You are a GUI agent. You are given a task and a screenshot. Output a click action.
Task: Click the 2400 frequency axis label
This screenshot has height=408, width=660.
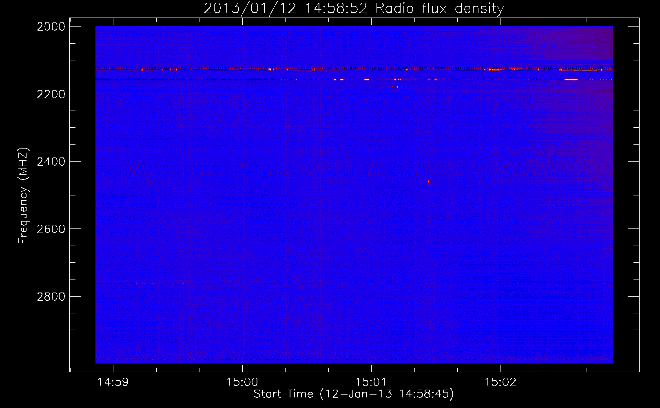click(x=51, y=162)
